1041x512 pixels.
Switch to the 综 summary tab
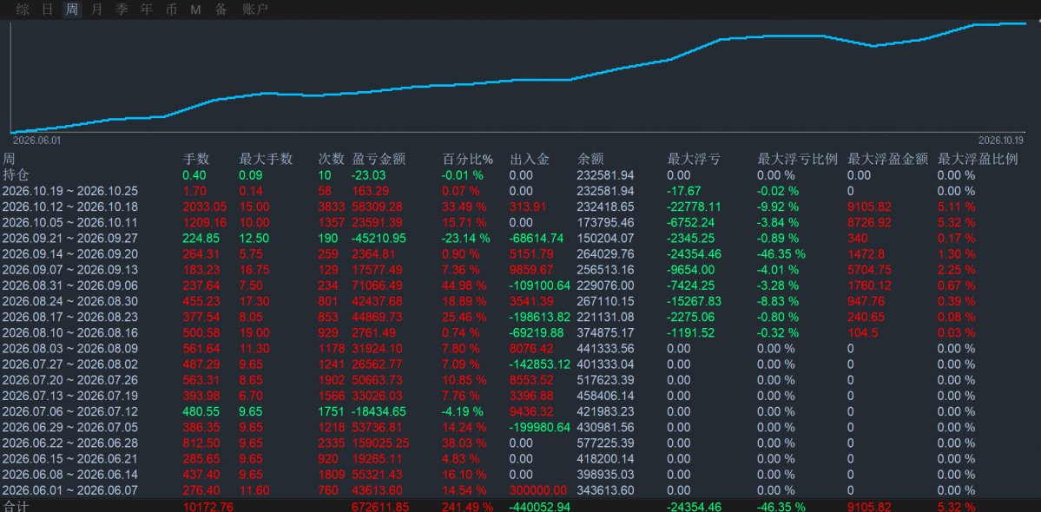pos(23,10)
